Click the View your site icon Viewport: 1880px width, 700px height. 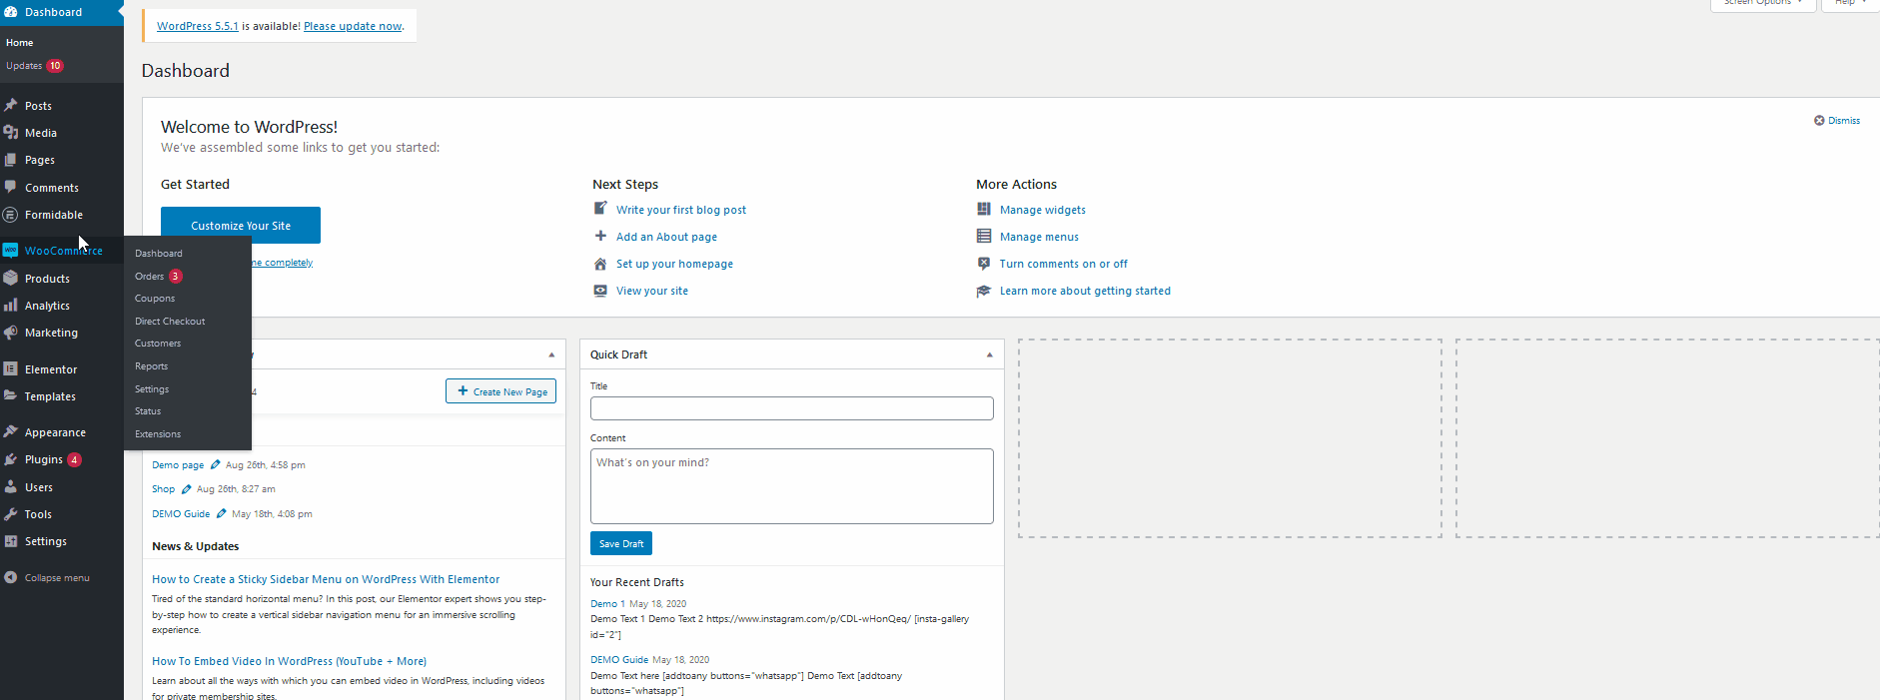tap(600, 291)
